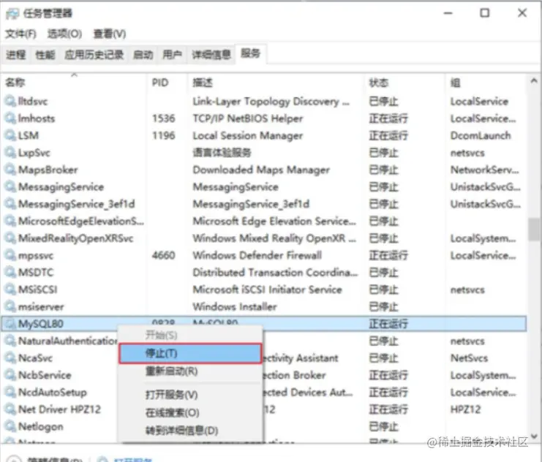Click the Netlogon service icon

click(x=10, y=426)
